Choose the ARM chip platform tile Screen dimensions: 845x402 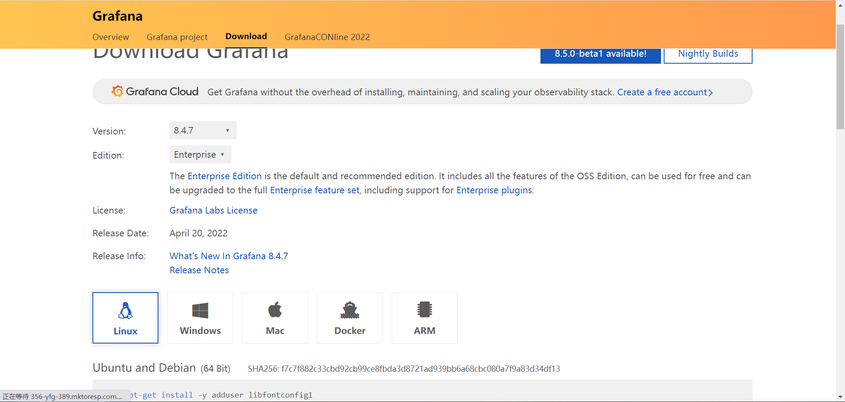tap(425, 318)
